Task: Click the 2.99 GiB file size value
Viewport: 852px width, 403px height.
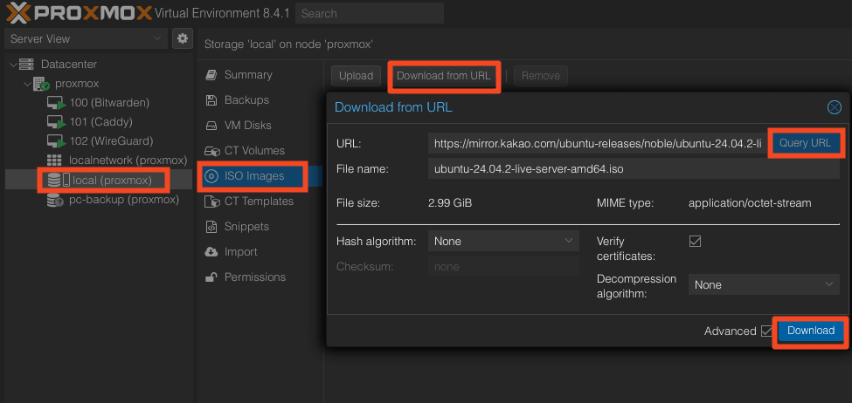Action: coord(450,203)
